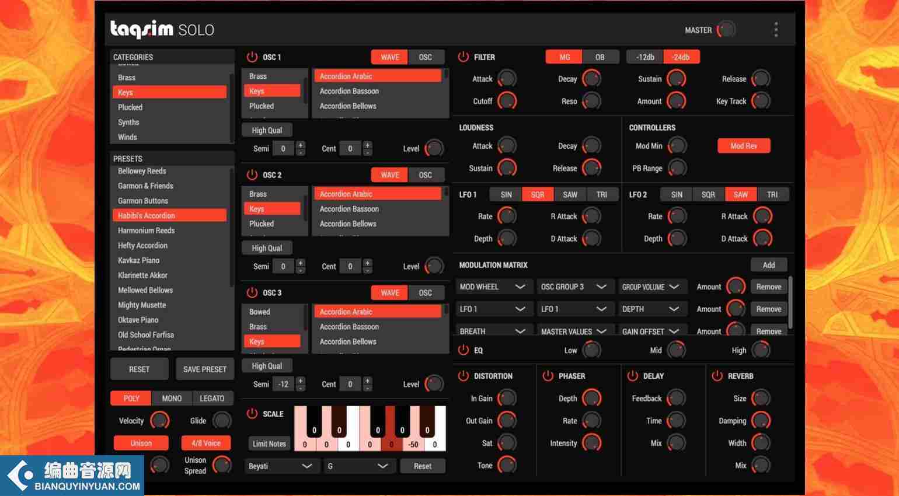Toggle the DELAY power icon

click(632, 376)
